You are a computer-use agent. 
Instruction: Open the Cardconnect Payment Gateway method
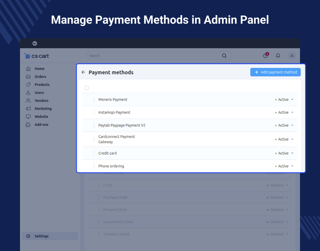point(117,139)
